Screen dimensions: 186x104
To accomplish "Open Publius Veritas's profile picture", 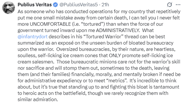I will coord(9,8).
